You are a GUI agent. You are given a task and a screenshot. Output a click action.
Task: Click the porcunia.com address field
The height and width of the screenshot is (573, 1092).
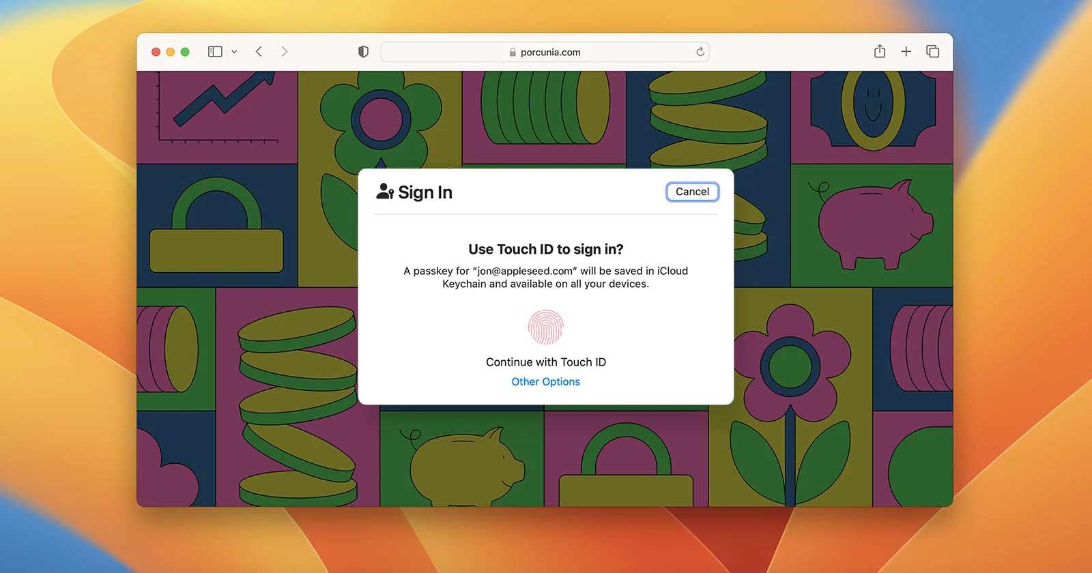(601, 52)
